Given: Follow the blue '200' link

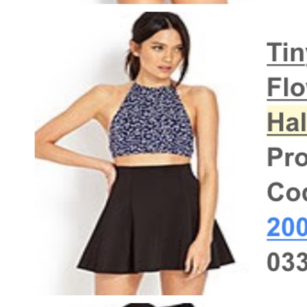Looking at the screenshot, I should [287, 227].
